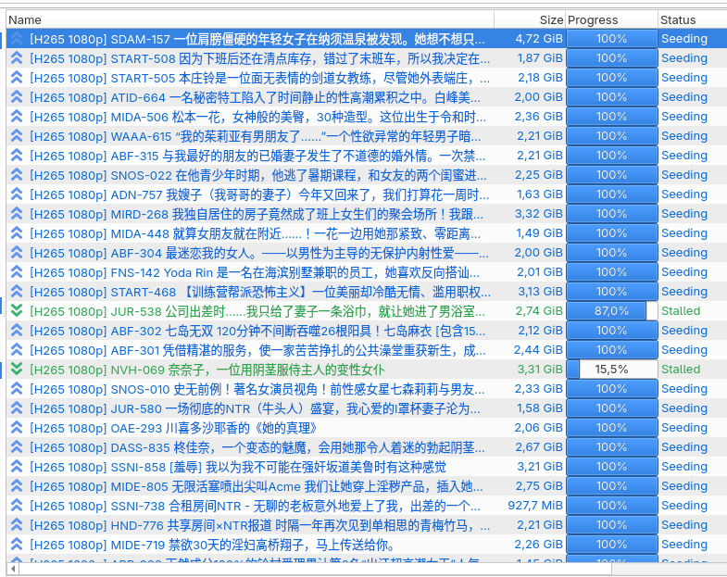Select the upload icon of START-505

(17, 78)
